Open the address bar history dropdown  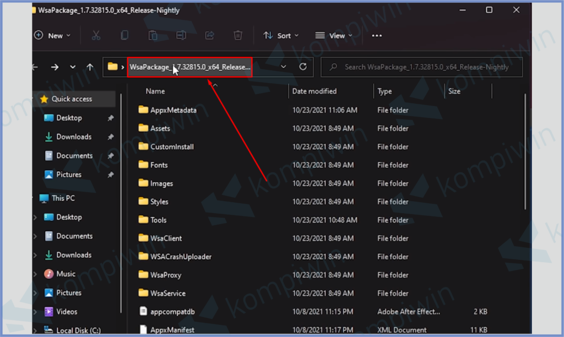coord(284,67)
